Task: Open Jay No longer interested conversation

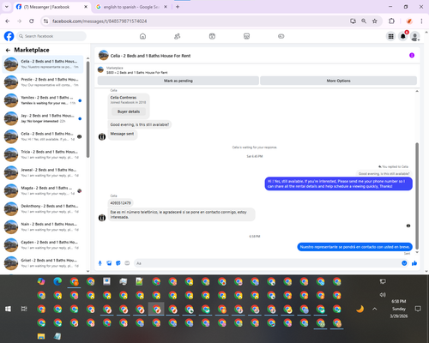Action: pyautogui.click(x=43, y=118)
